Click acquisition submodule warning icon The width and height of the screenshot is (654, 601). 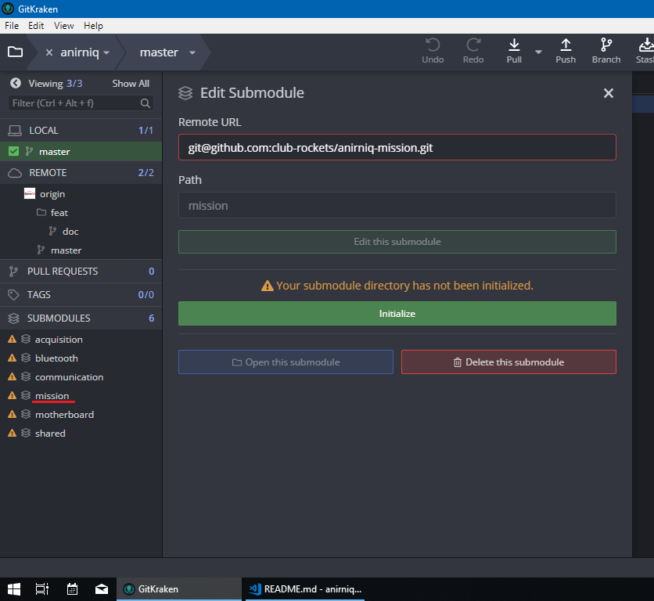12,339
